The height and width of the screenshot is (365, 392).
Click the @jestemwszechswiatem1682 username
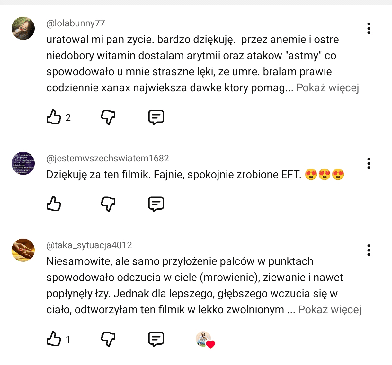108,158
